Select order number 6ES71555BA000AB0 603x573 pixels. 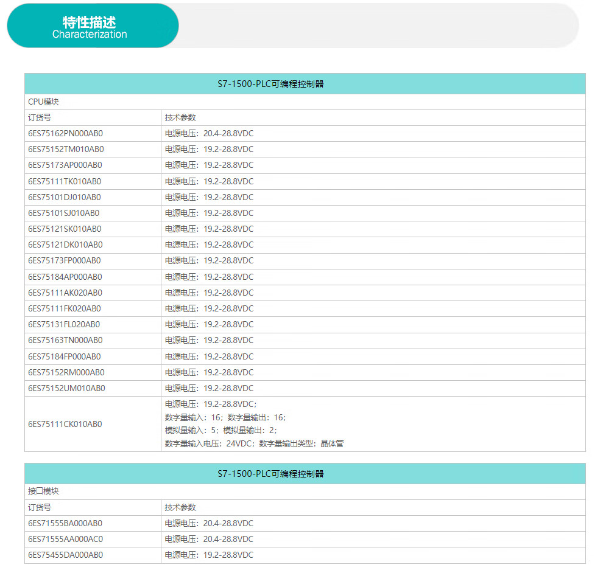(65, 523)
